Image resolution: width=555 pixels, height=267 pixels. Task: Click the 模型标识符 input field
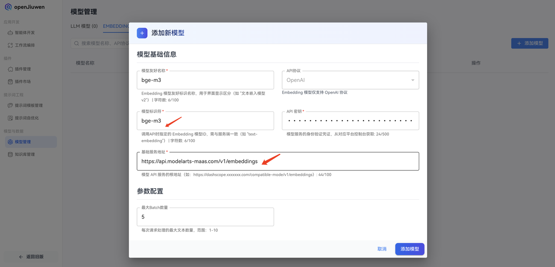click(205, 121)
